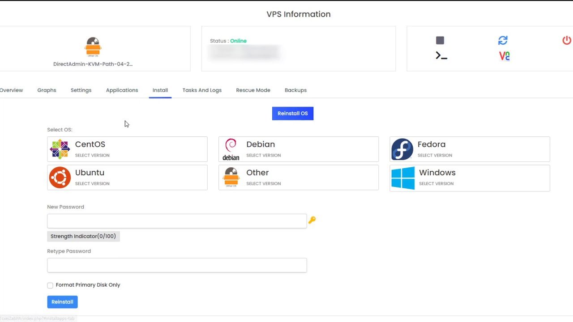Click the CentOS logo icon
Screen dimensions: 573x322
pyautogui.click(x=60, y=149)
